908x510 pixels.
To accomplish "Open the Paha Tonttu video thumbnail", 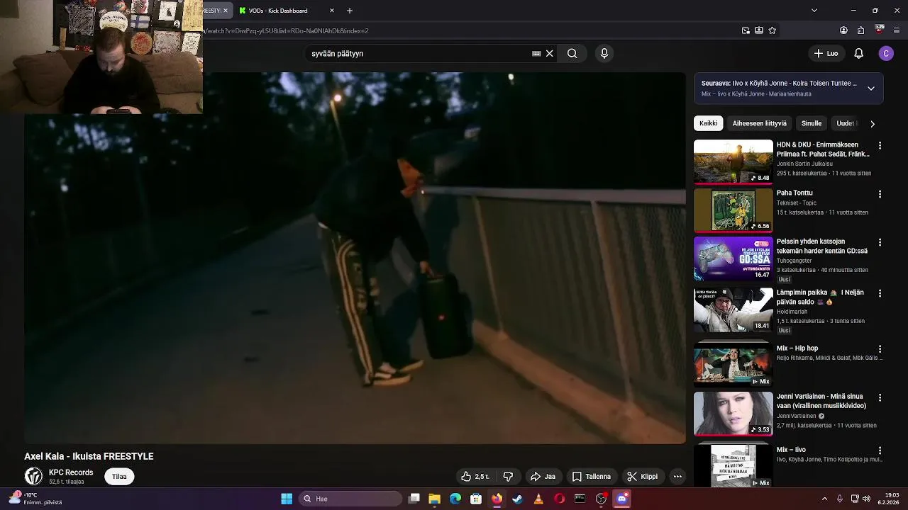I will point(733,210).
